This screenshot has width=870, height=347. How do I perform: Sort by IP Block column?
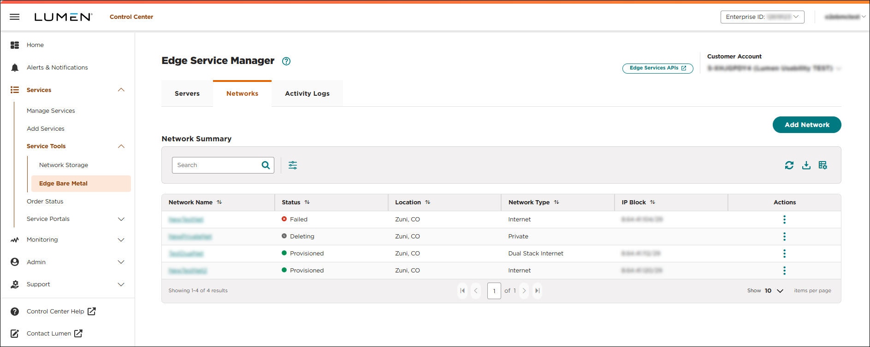coord(652,202)
